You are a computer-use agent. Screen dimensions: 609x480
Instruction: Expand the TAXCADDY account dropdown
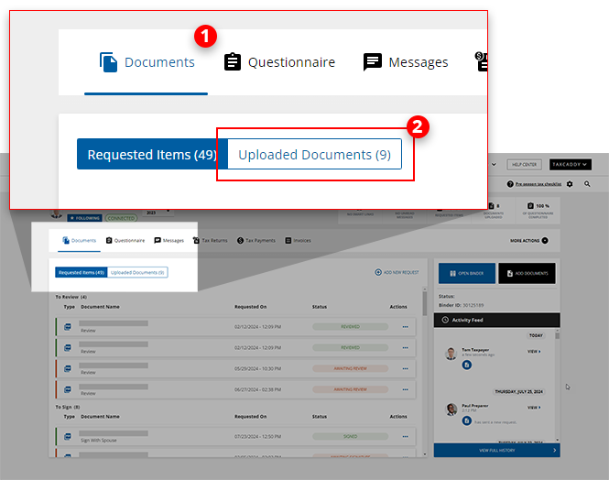(x=571, y=165)
